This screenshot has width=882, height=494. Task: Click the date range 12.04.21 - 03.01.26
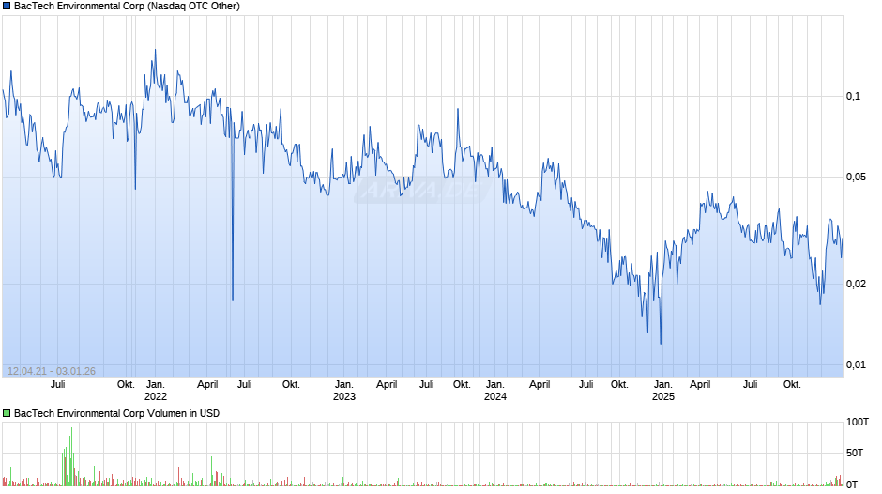52,371
